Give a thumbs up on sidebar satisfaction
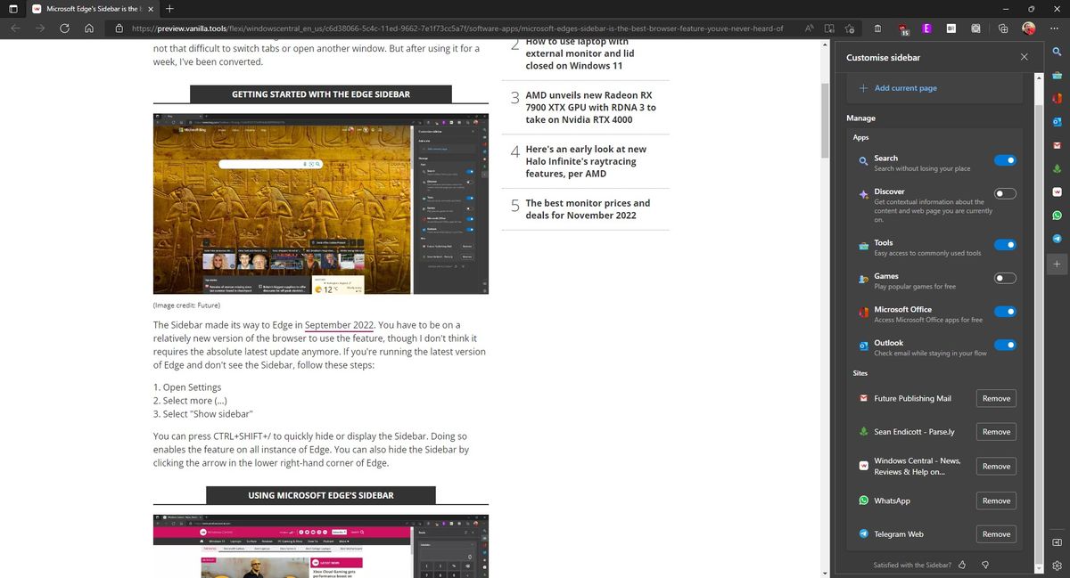This screenshot has width=1070, height=578. (962, 565)
